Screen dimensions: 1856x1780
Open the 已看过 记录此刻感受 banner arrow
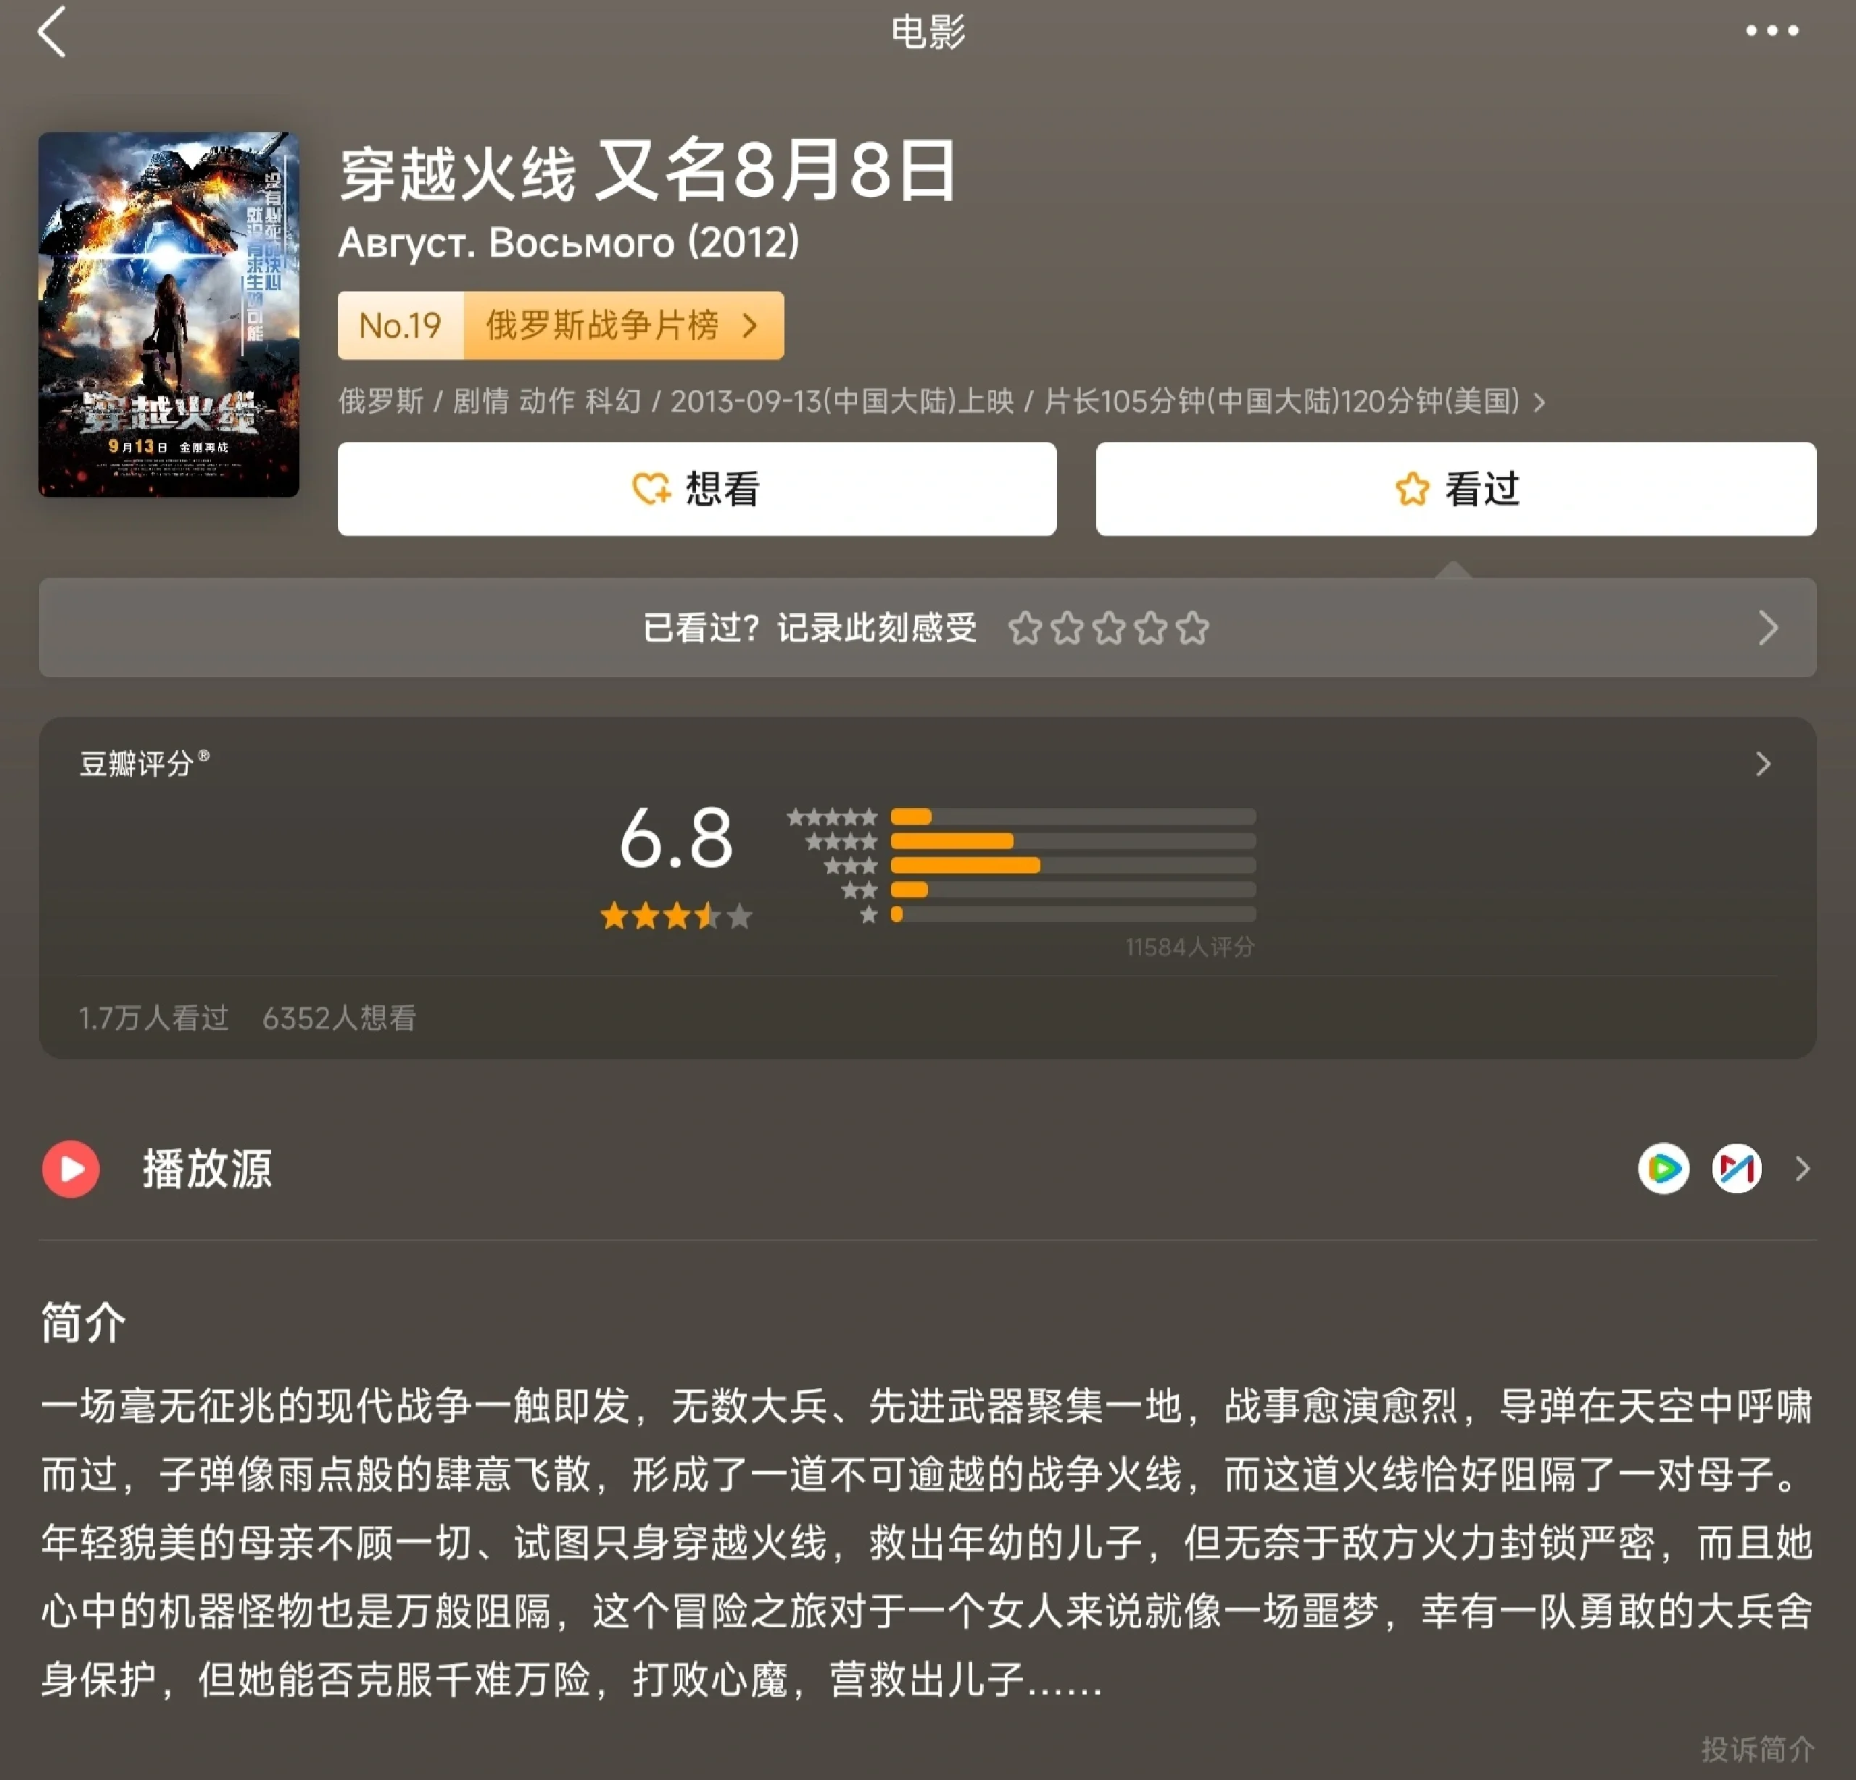click(1767, 628)
